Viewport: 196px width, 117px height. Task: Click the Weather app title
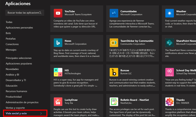click(x=181, y=11)
